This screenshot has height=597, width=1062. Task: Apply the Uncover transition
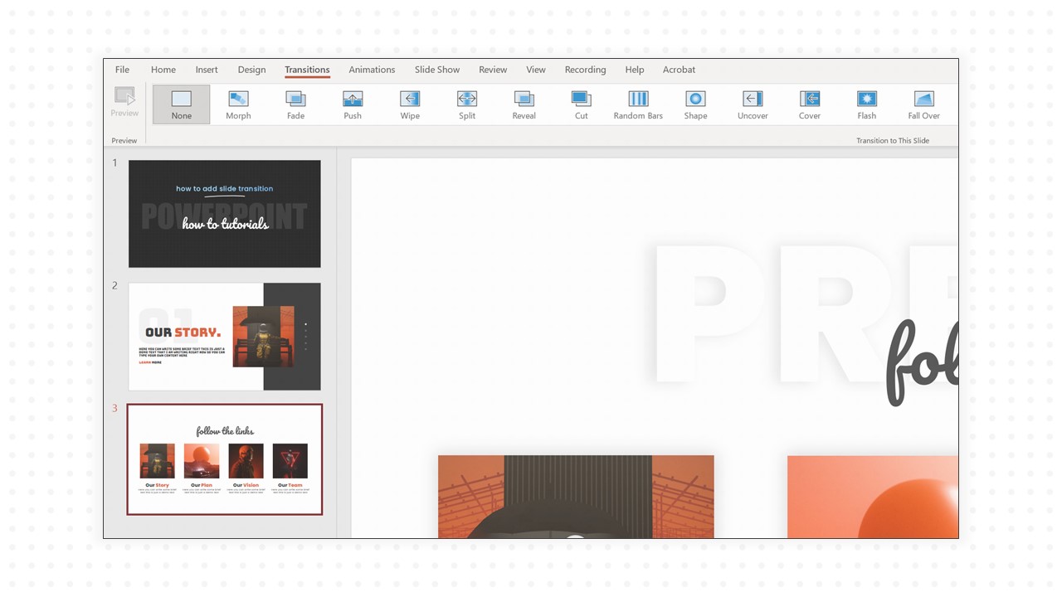coord(752,103)
